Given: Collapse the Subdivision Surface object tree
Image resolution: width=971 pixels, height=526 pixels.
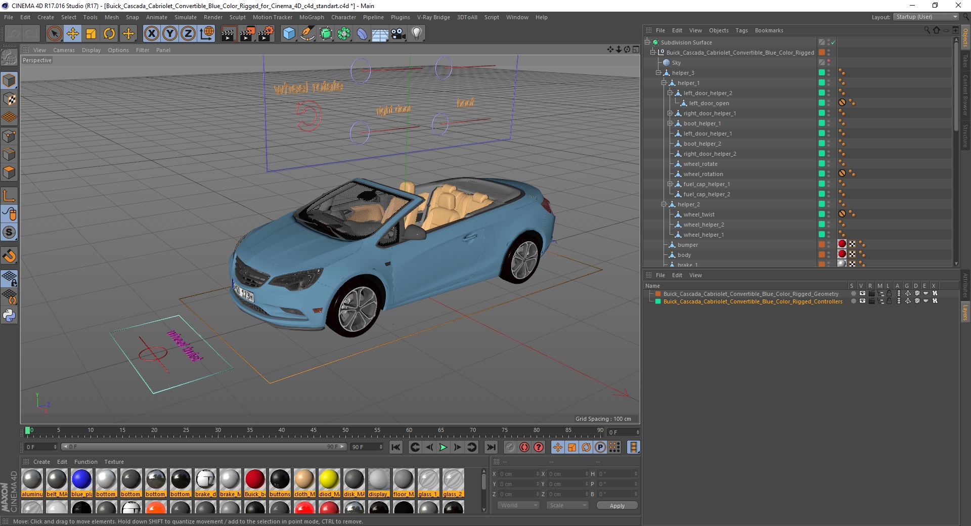Looking at the screenshot, I should pos(647,42).
